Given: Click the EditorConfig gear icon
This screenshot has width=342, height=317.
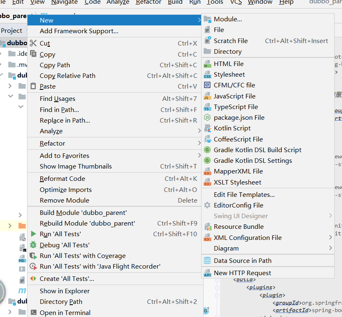Looking at the screenshot, I should 207,205.
